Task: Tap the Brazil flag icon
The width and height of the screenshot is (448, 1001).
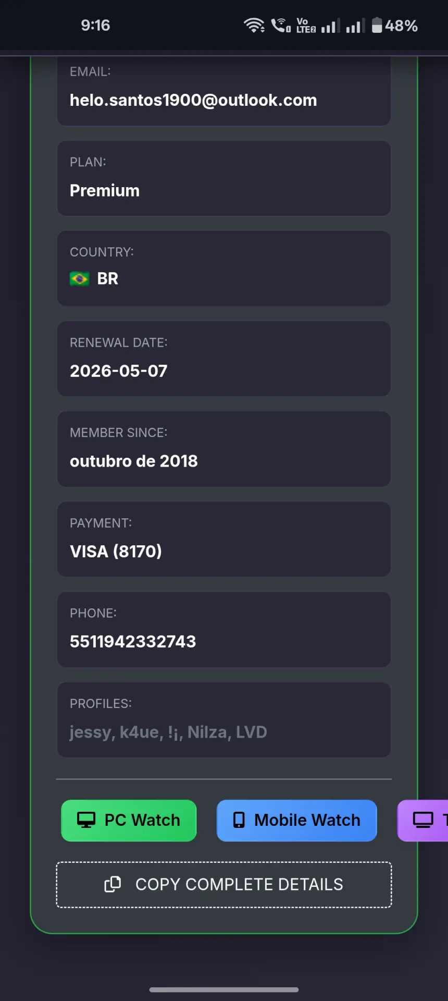Action: click(x=80, y=279)
